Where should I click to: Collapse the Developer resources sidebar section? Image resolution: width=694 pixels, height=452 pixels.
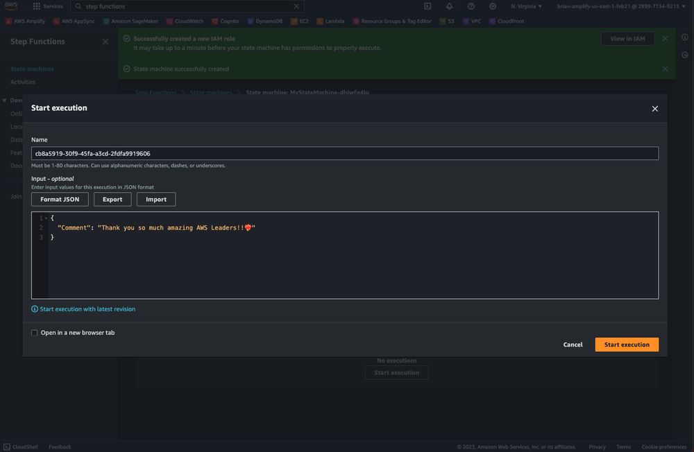click(4, 101)
